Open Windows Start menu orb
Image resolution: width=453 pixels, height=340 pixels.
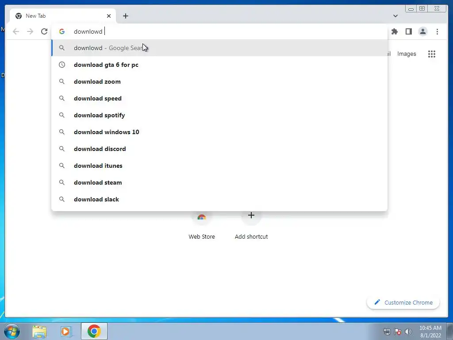point(12,331)
